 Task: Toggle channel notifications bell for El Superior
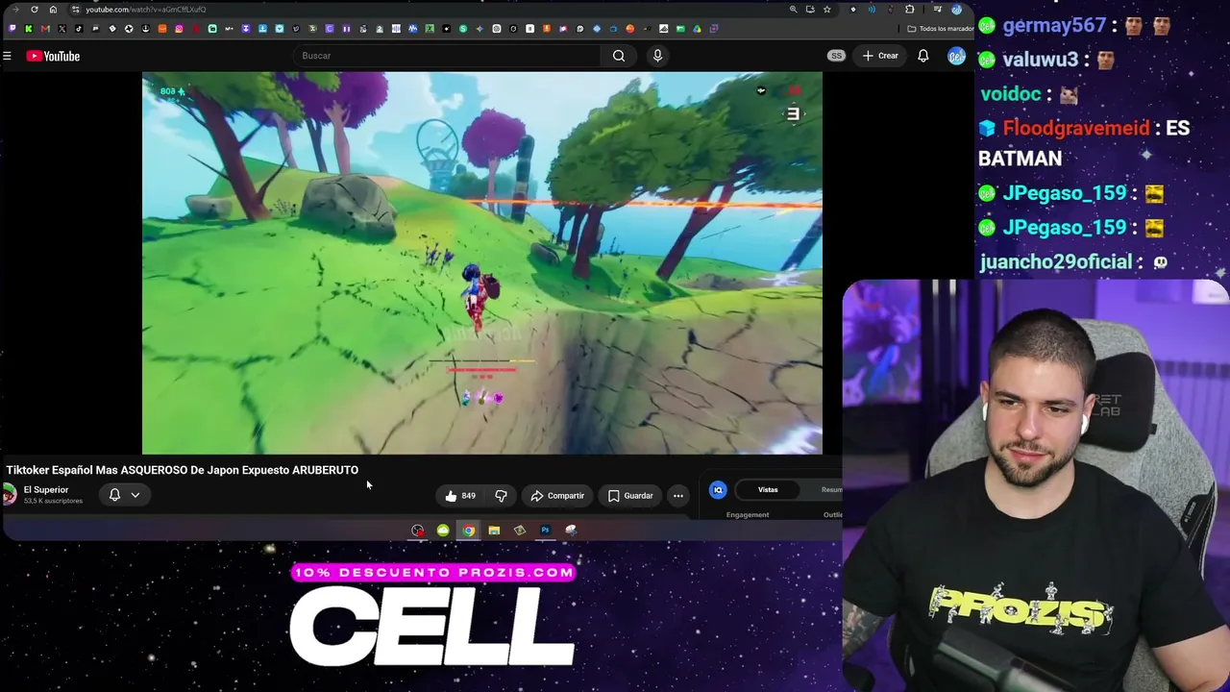click(114, 495)
